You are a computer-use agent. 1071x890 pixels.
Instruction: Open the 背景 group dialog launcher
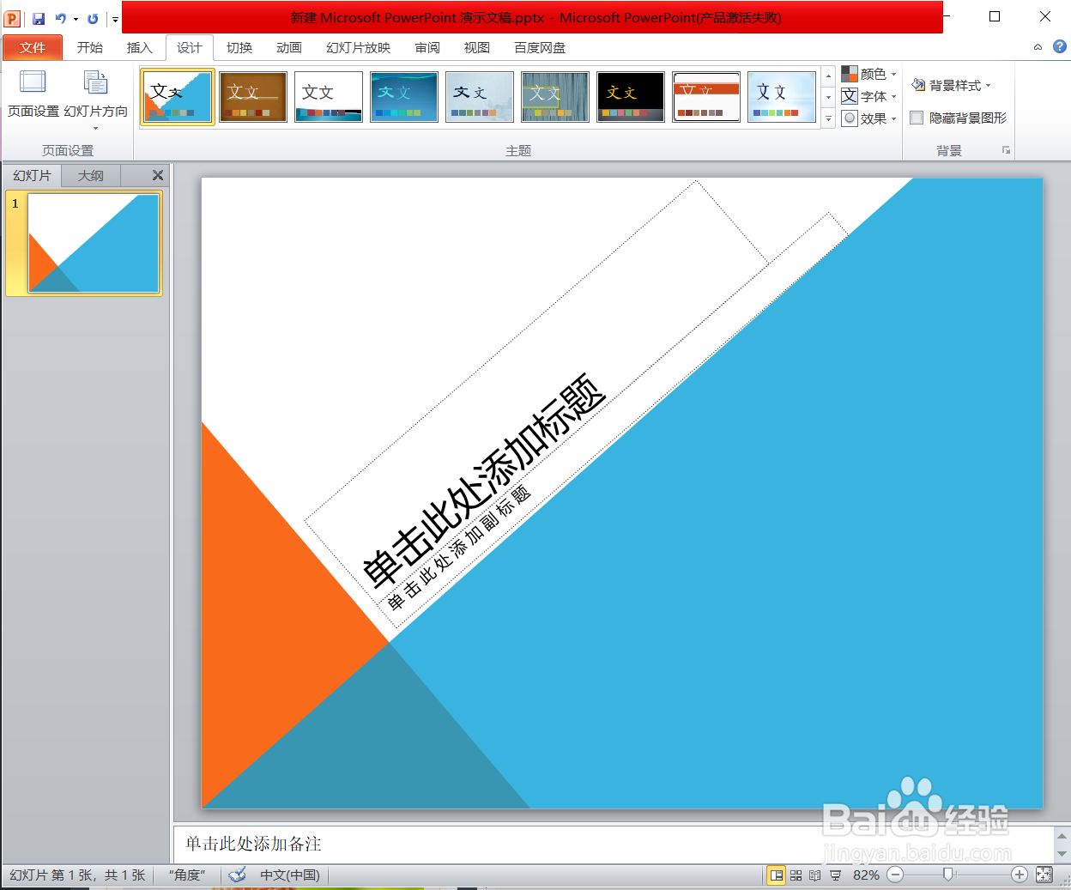(1006, 150)
